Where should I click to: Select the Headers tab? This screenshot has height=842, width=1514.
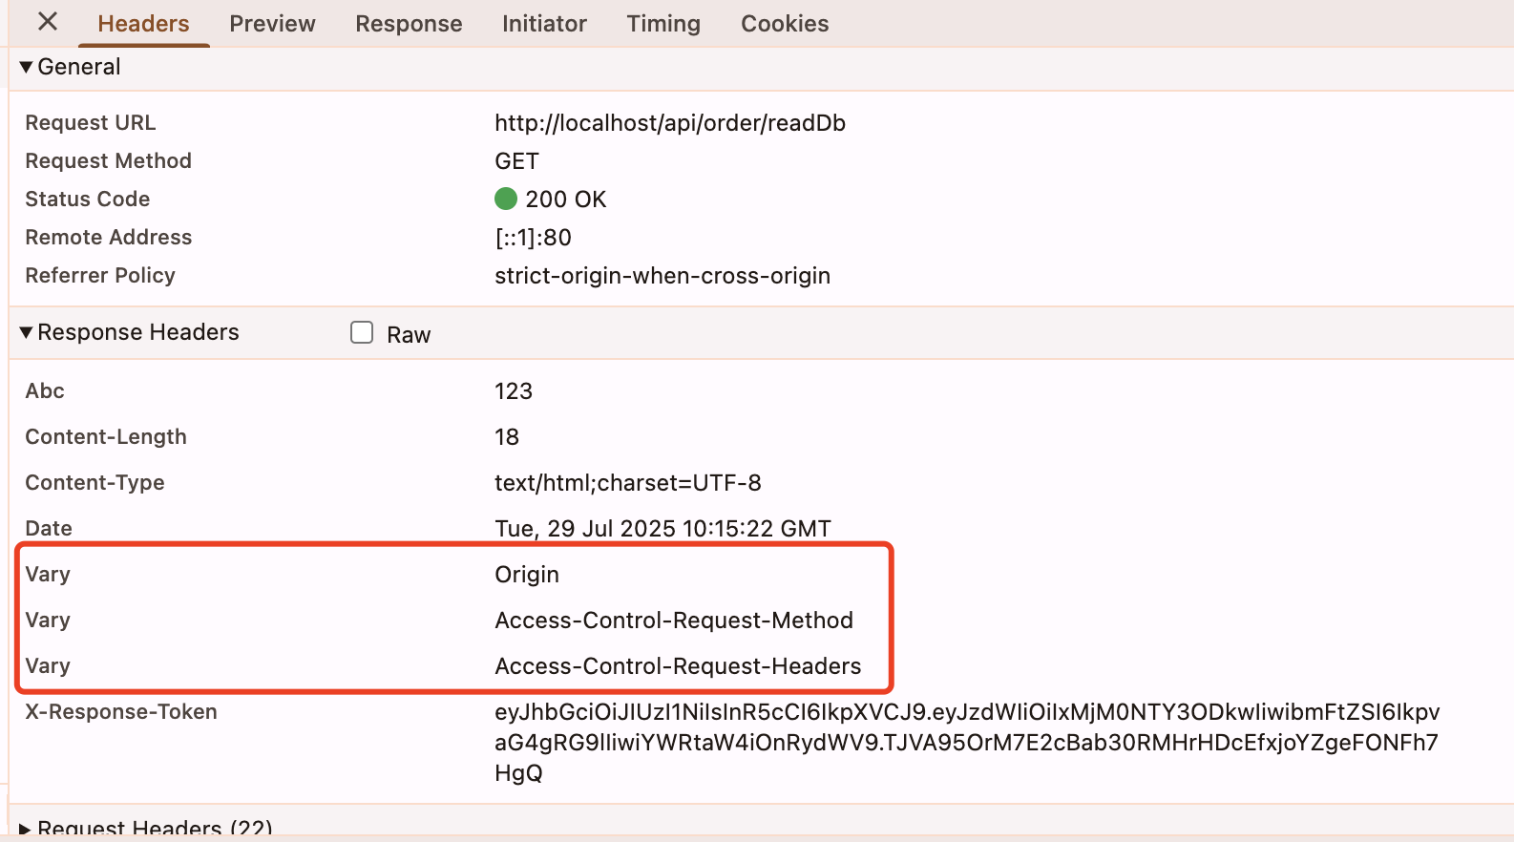pos(143,24)
